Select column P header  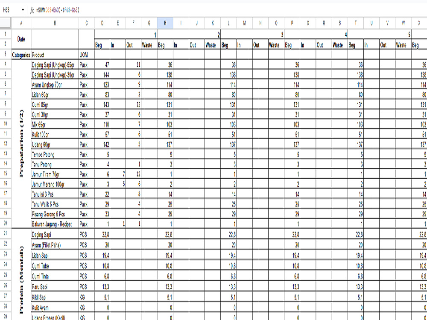(x=292, y=23)
